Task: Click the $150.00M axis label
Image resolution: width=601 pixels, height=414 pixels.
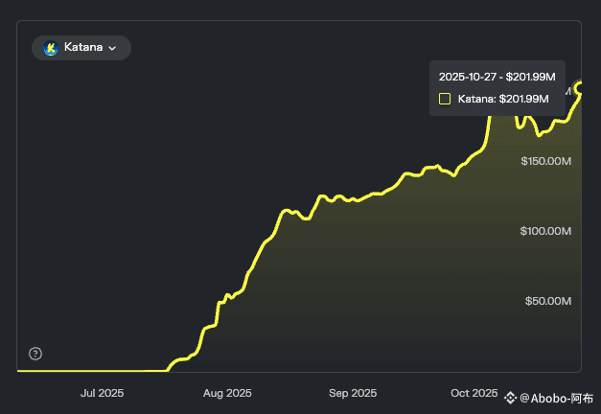Action: tap(545, 161)
